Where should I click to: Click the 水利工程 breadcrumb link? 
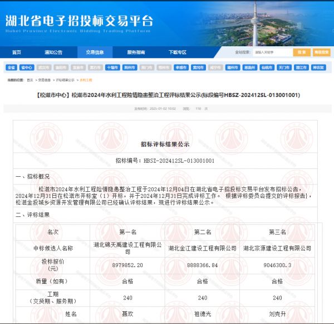[x=86, y=80]
